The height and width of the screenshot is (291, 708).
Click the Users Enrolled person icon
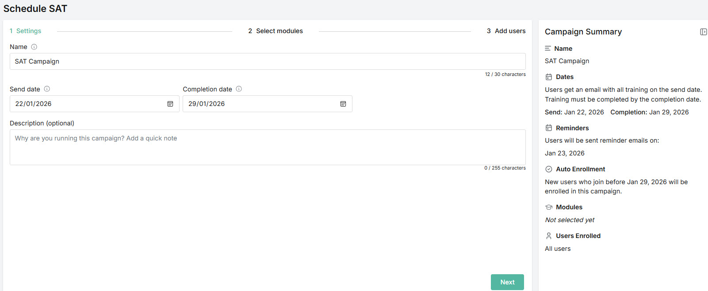click(549, 236)
